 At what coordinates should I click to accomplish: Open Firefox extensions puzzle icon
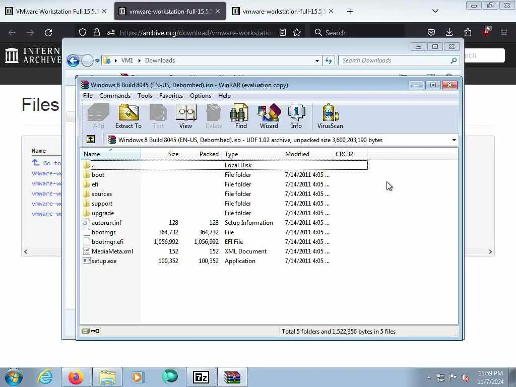coord(468,32)
